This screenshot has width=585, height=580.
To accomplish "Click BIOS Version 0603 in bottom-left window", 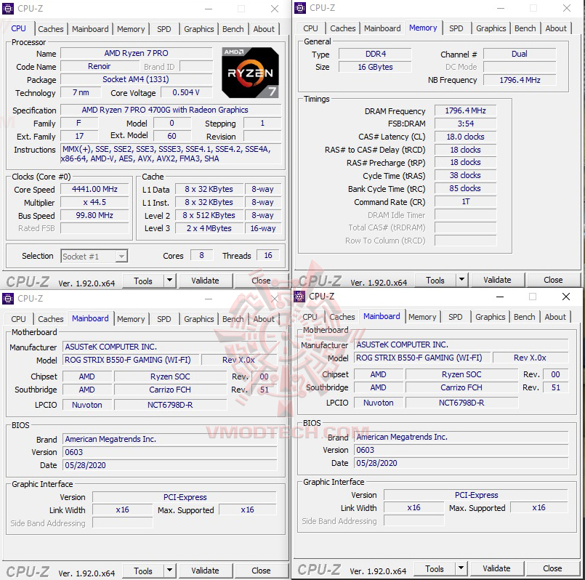I will pyautogui.click(x=170, y=452).
